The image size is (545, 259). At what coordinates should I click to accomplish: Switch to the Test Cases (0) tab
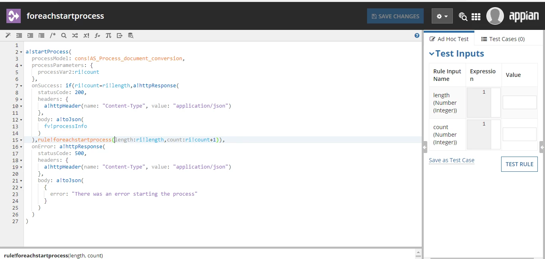click(x=503, y=39)
